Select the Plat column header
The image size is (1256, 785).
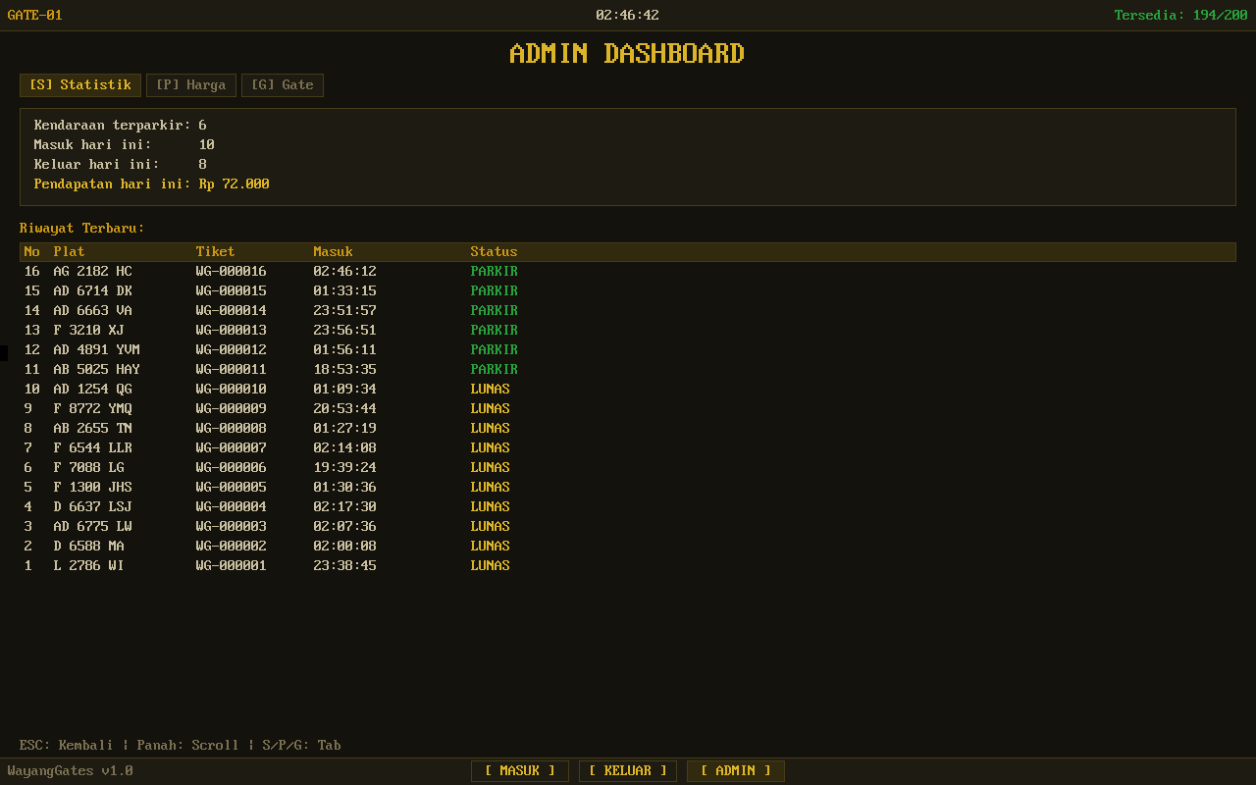tap(69, 251)
